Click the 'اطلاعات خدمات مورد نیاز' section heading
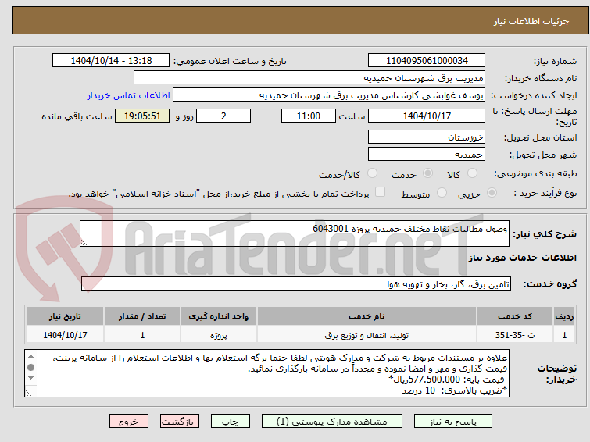Image resolution: width=590 pixels, height=442 pixels. pyautogui.click(x=522, y=258)
